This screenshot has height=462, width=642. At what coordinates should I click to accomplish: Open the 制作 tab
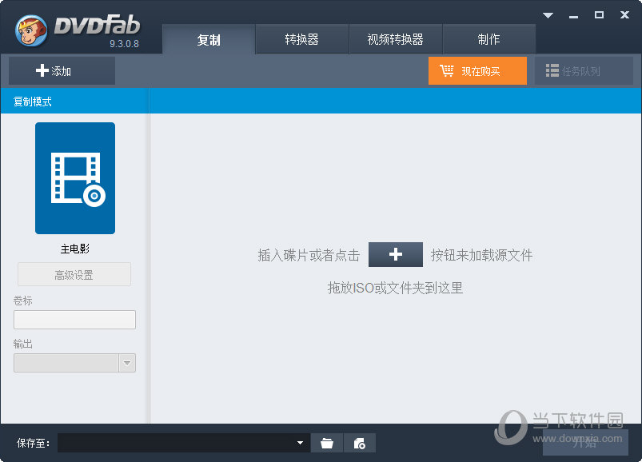click(x=488, y=39)
